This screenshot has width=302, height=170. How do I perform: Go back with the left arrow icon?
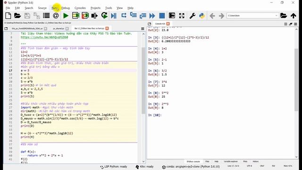(x=212, y=16)
